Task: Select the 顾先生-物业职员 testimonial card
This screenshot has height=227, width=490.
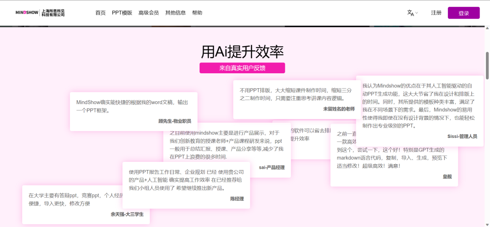Action: 133,111
